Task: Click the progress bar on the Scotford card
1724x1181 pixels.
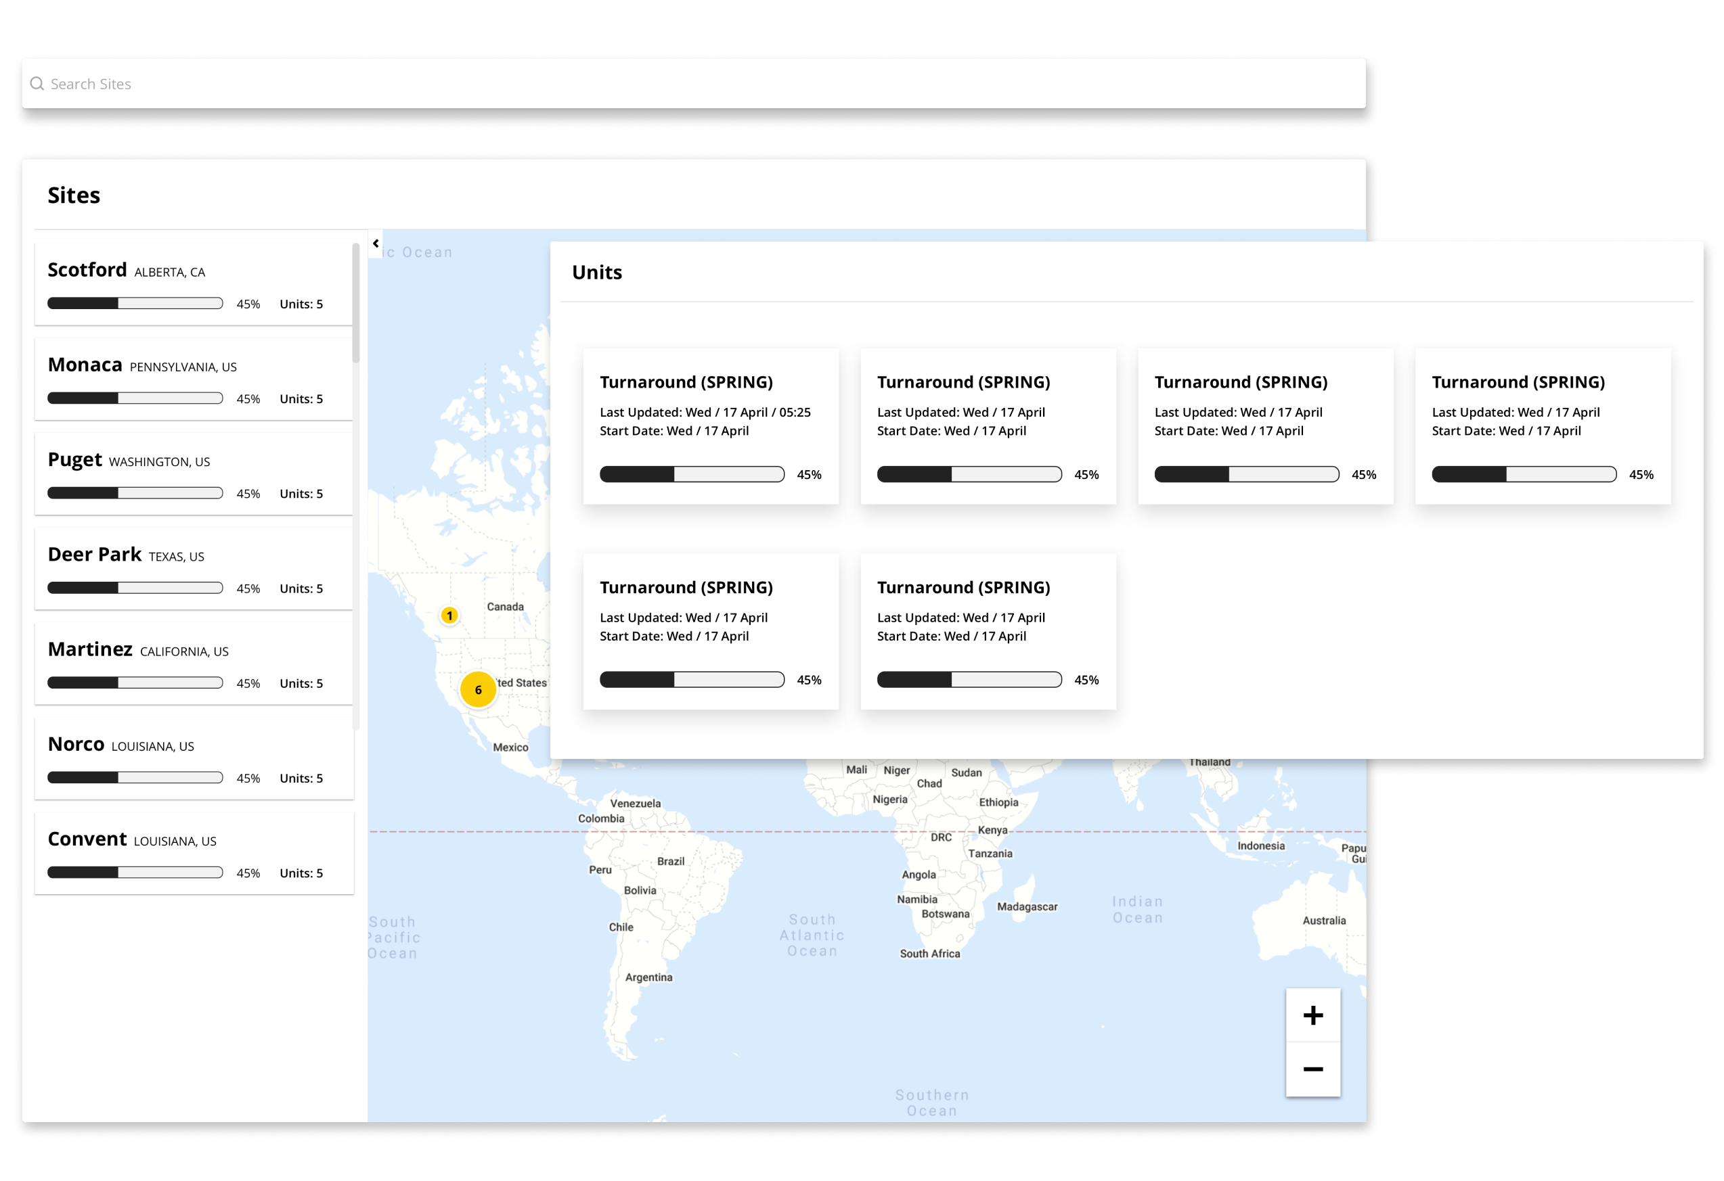Action: click(135, 303)
